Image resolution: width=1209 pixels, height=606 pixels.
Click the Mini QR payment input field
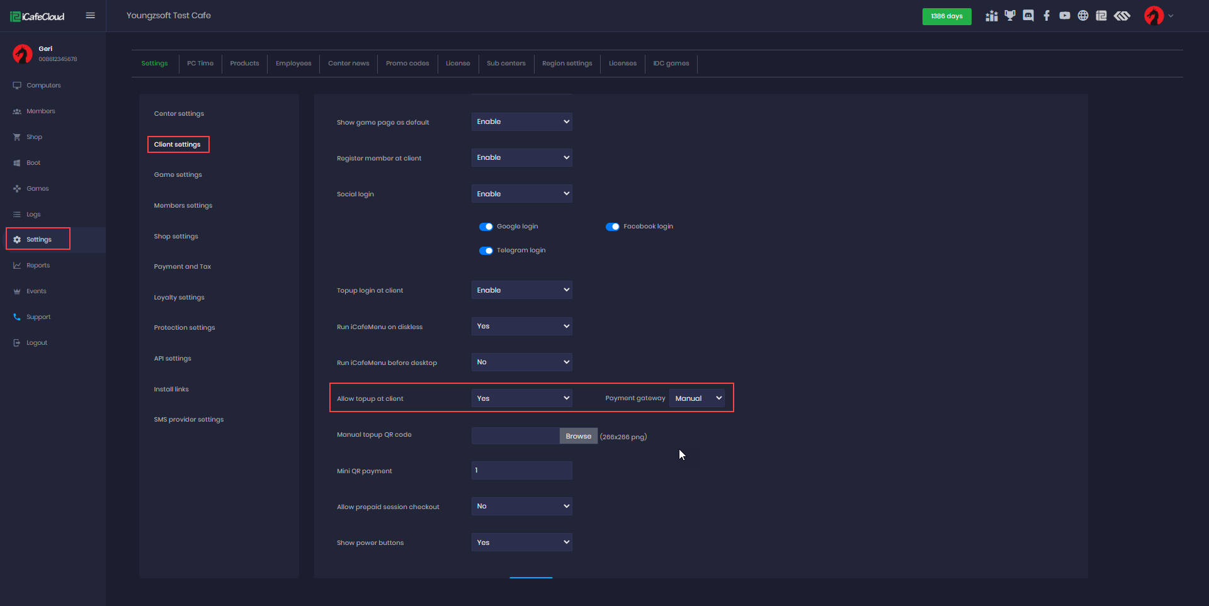pyautogui.click(x=521, y=471)
